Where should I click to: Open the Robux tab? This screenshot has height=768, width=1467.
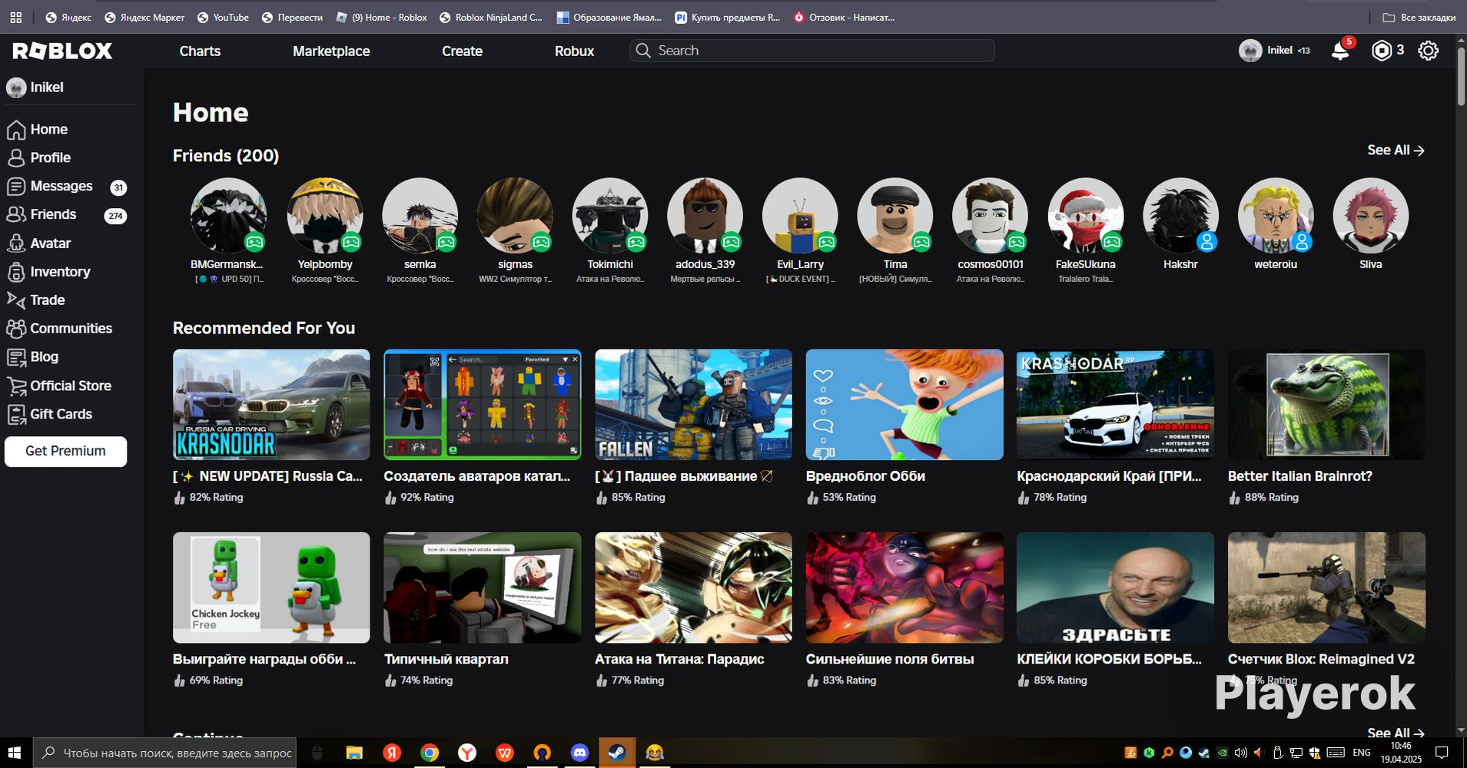575,51
